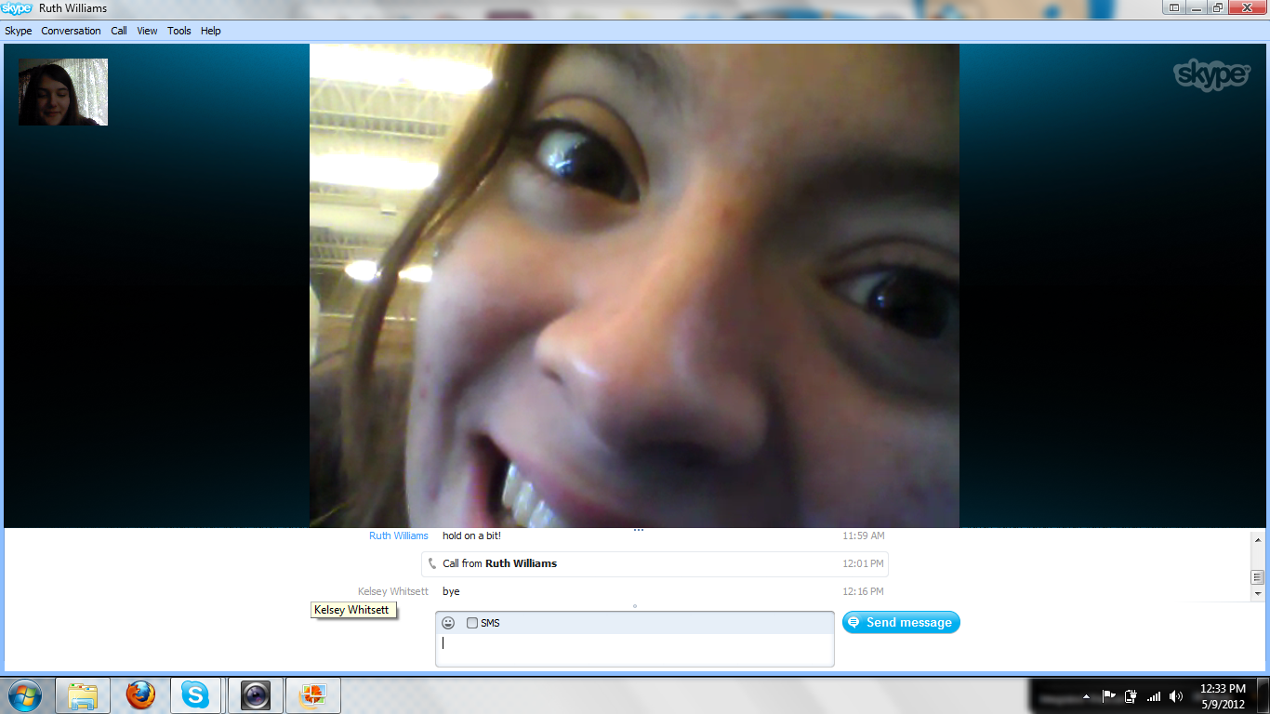
Task: Click the volume speaker tray icon
Action: (x=1176, y=696)
